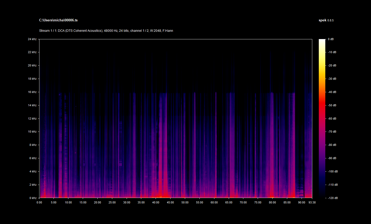Click the 24 kHz frequency label
The image size is (371, 224).
32,39
